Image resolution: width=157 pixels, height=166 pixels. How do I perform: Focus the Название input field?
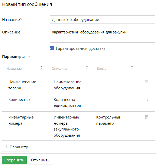(x=102, y=19)
